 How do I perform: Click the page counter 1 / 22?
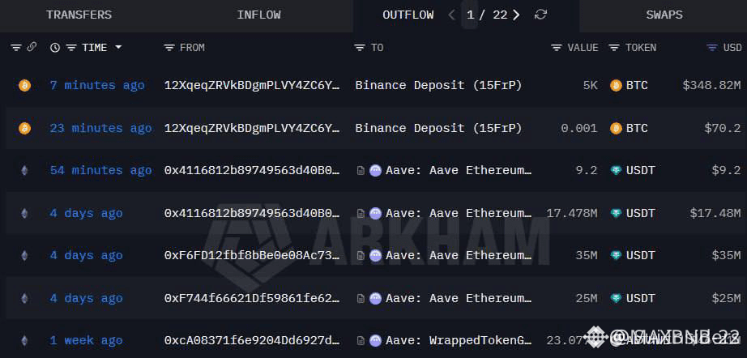(487, 15)
